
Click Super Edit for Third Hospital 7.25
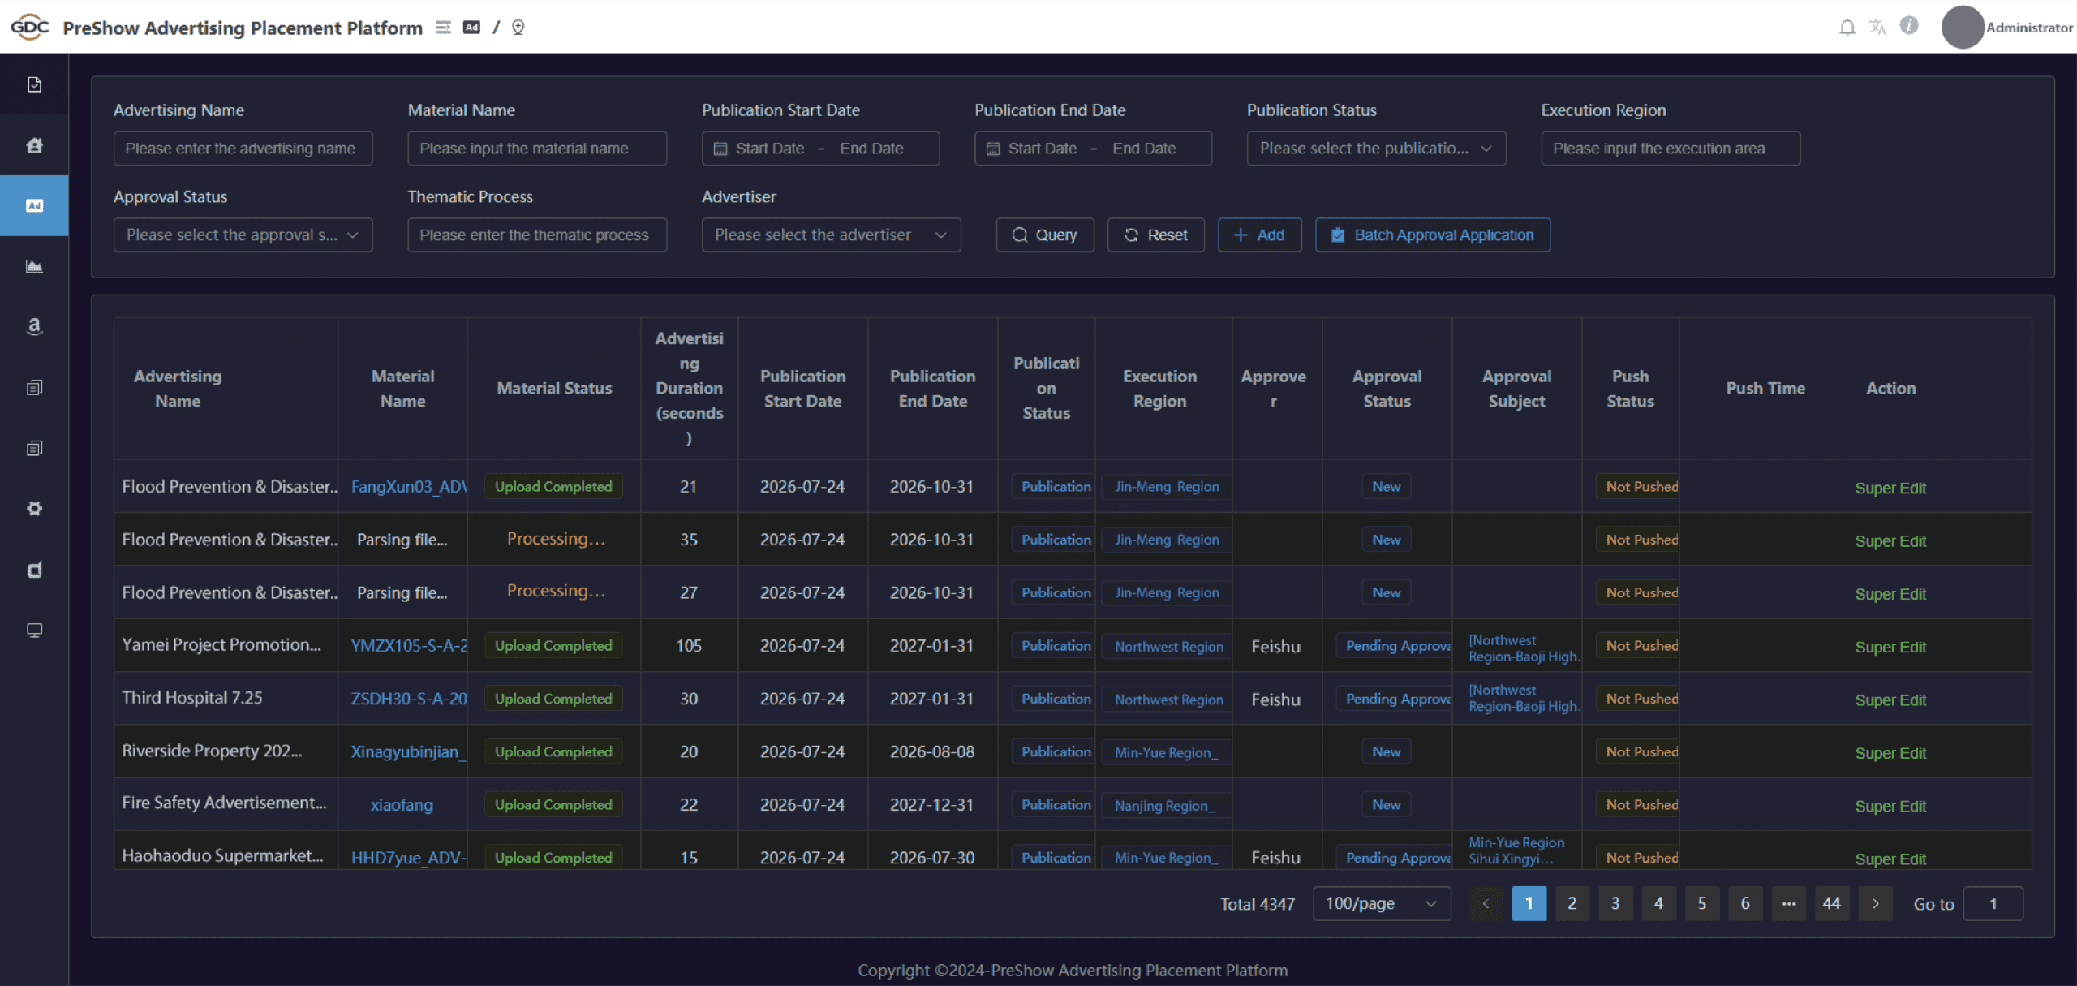(x=1890, y=700)
